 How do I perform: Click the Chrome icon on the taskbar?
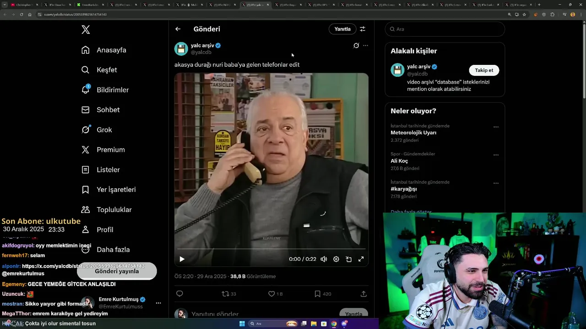pyautogui.click(x=334, y=324)
